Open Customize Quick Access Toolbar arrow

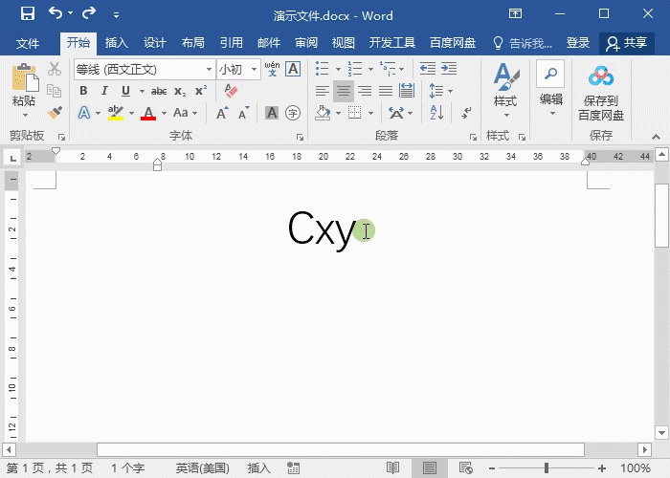coord(116,15)
